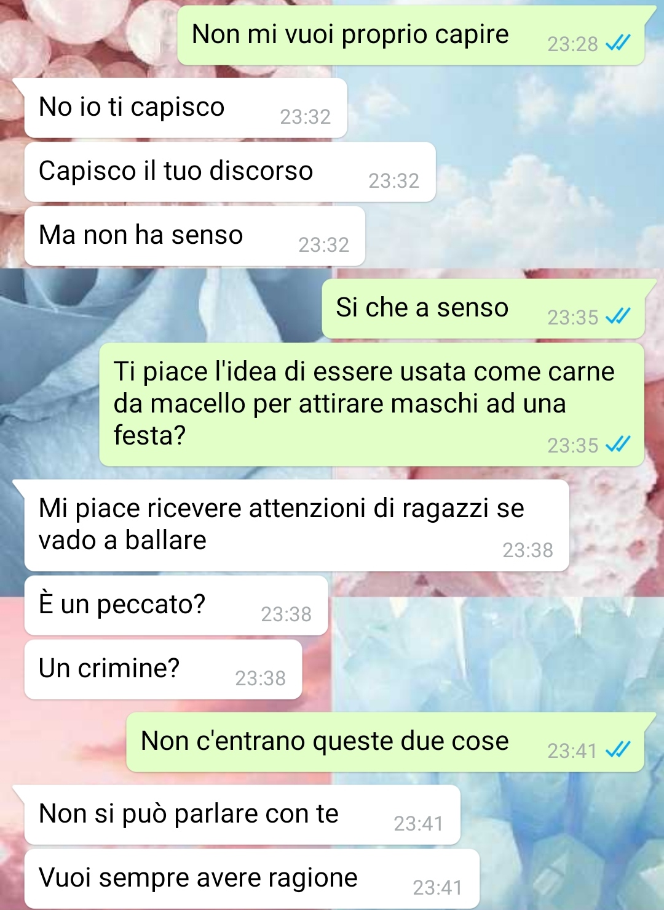Select the 'Vuoi sempre avere ragione' message
The height and width of the screenshot is (910, 664).
pos(252,879)
